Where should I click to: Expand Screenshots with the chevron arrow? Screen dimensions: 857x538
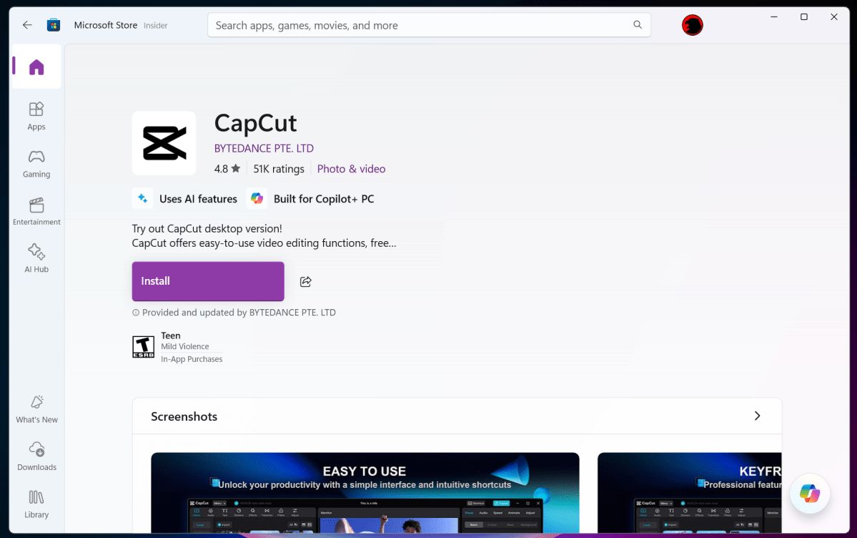[x=757, y=416]
